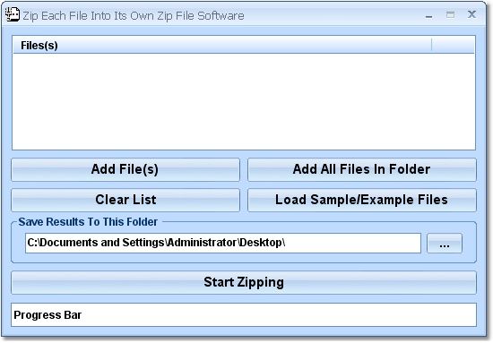This screenshot has width=493, height=343.
Task: Choose Add All Files In Folder
Action: click(x=362, y=169)
